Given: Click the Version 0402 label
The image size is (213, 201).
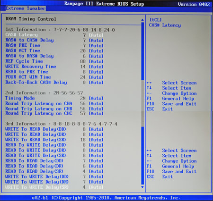Looking at the screenshot, I should click(x=194, y=4).
